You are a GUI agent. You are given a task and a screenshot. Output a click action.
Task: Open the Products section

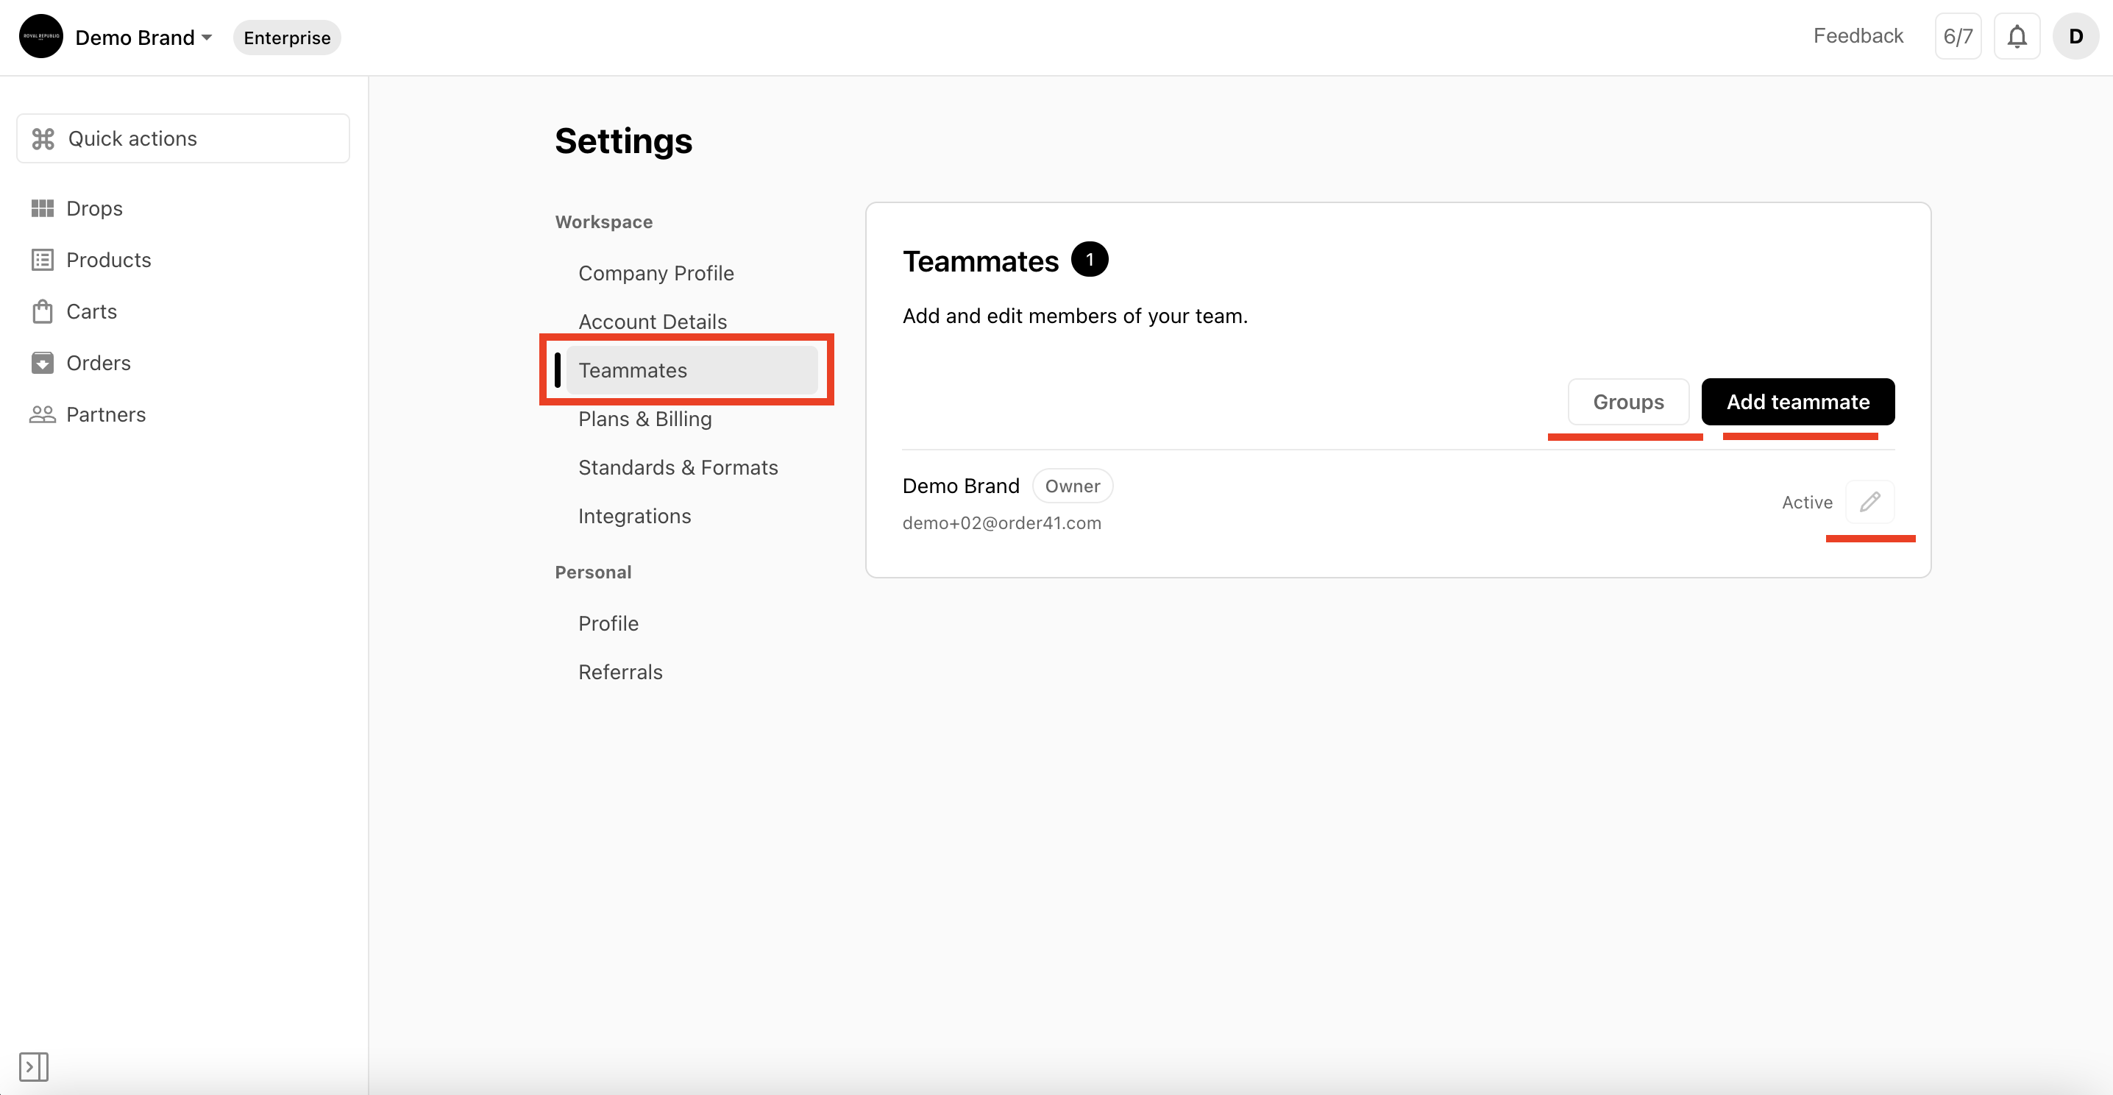[x=108, y=259]
